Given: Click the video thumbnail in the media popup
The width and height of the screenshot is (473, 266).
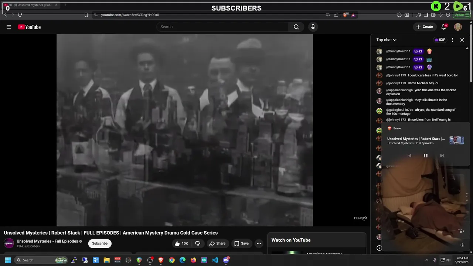Looking at the screenshot, I should tap(457, 140).
